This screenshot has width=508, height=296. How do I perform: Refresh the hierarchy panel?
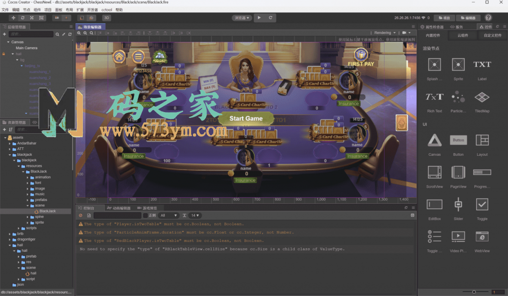69,34
